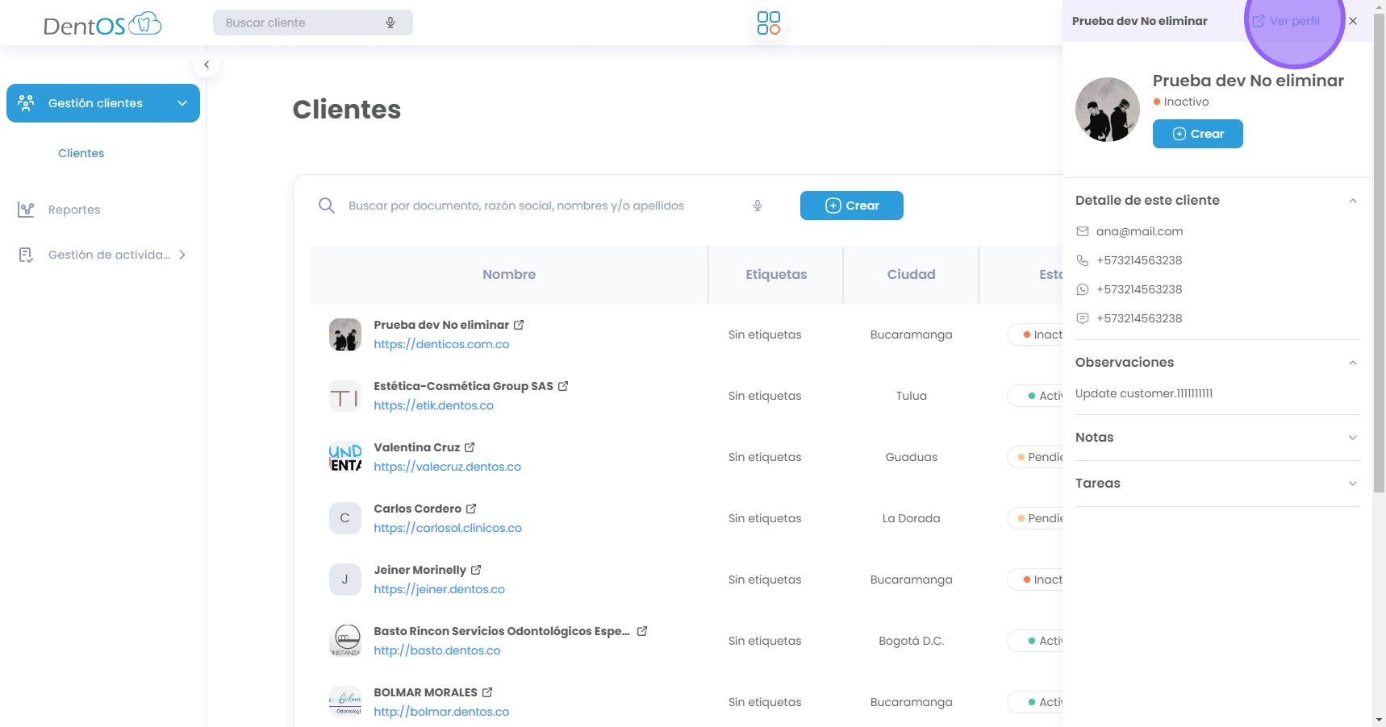Open the https://etik.dentos.co link
The width and height of the screenshot is (1386, 727).
(x=433, y=405)
